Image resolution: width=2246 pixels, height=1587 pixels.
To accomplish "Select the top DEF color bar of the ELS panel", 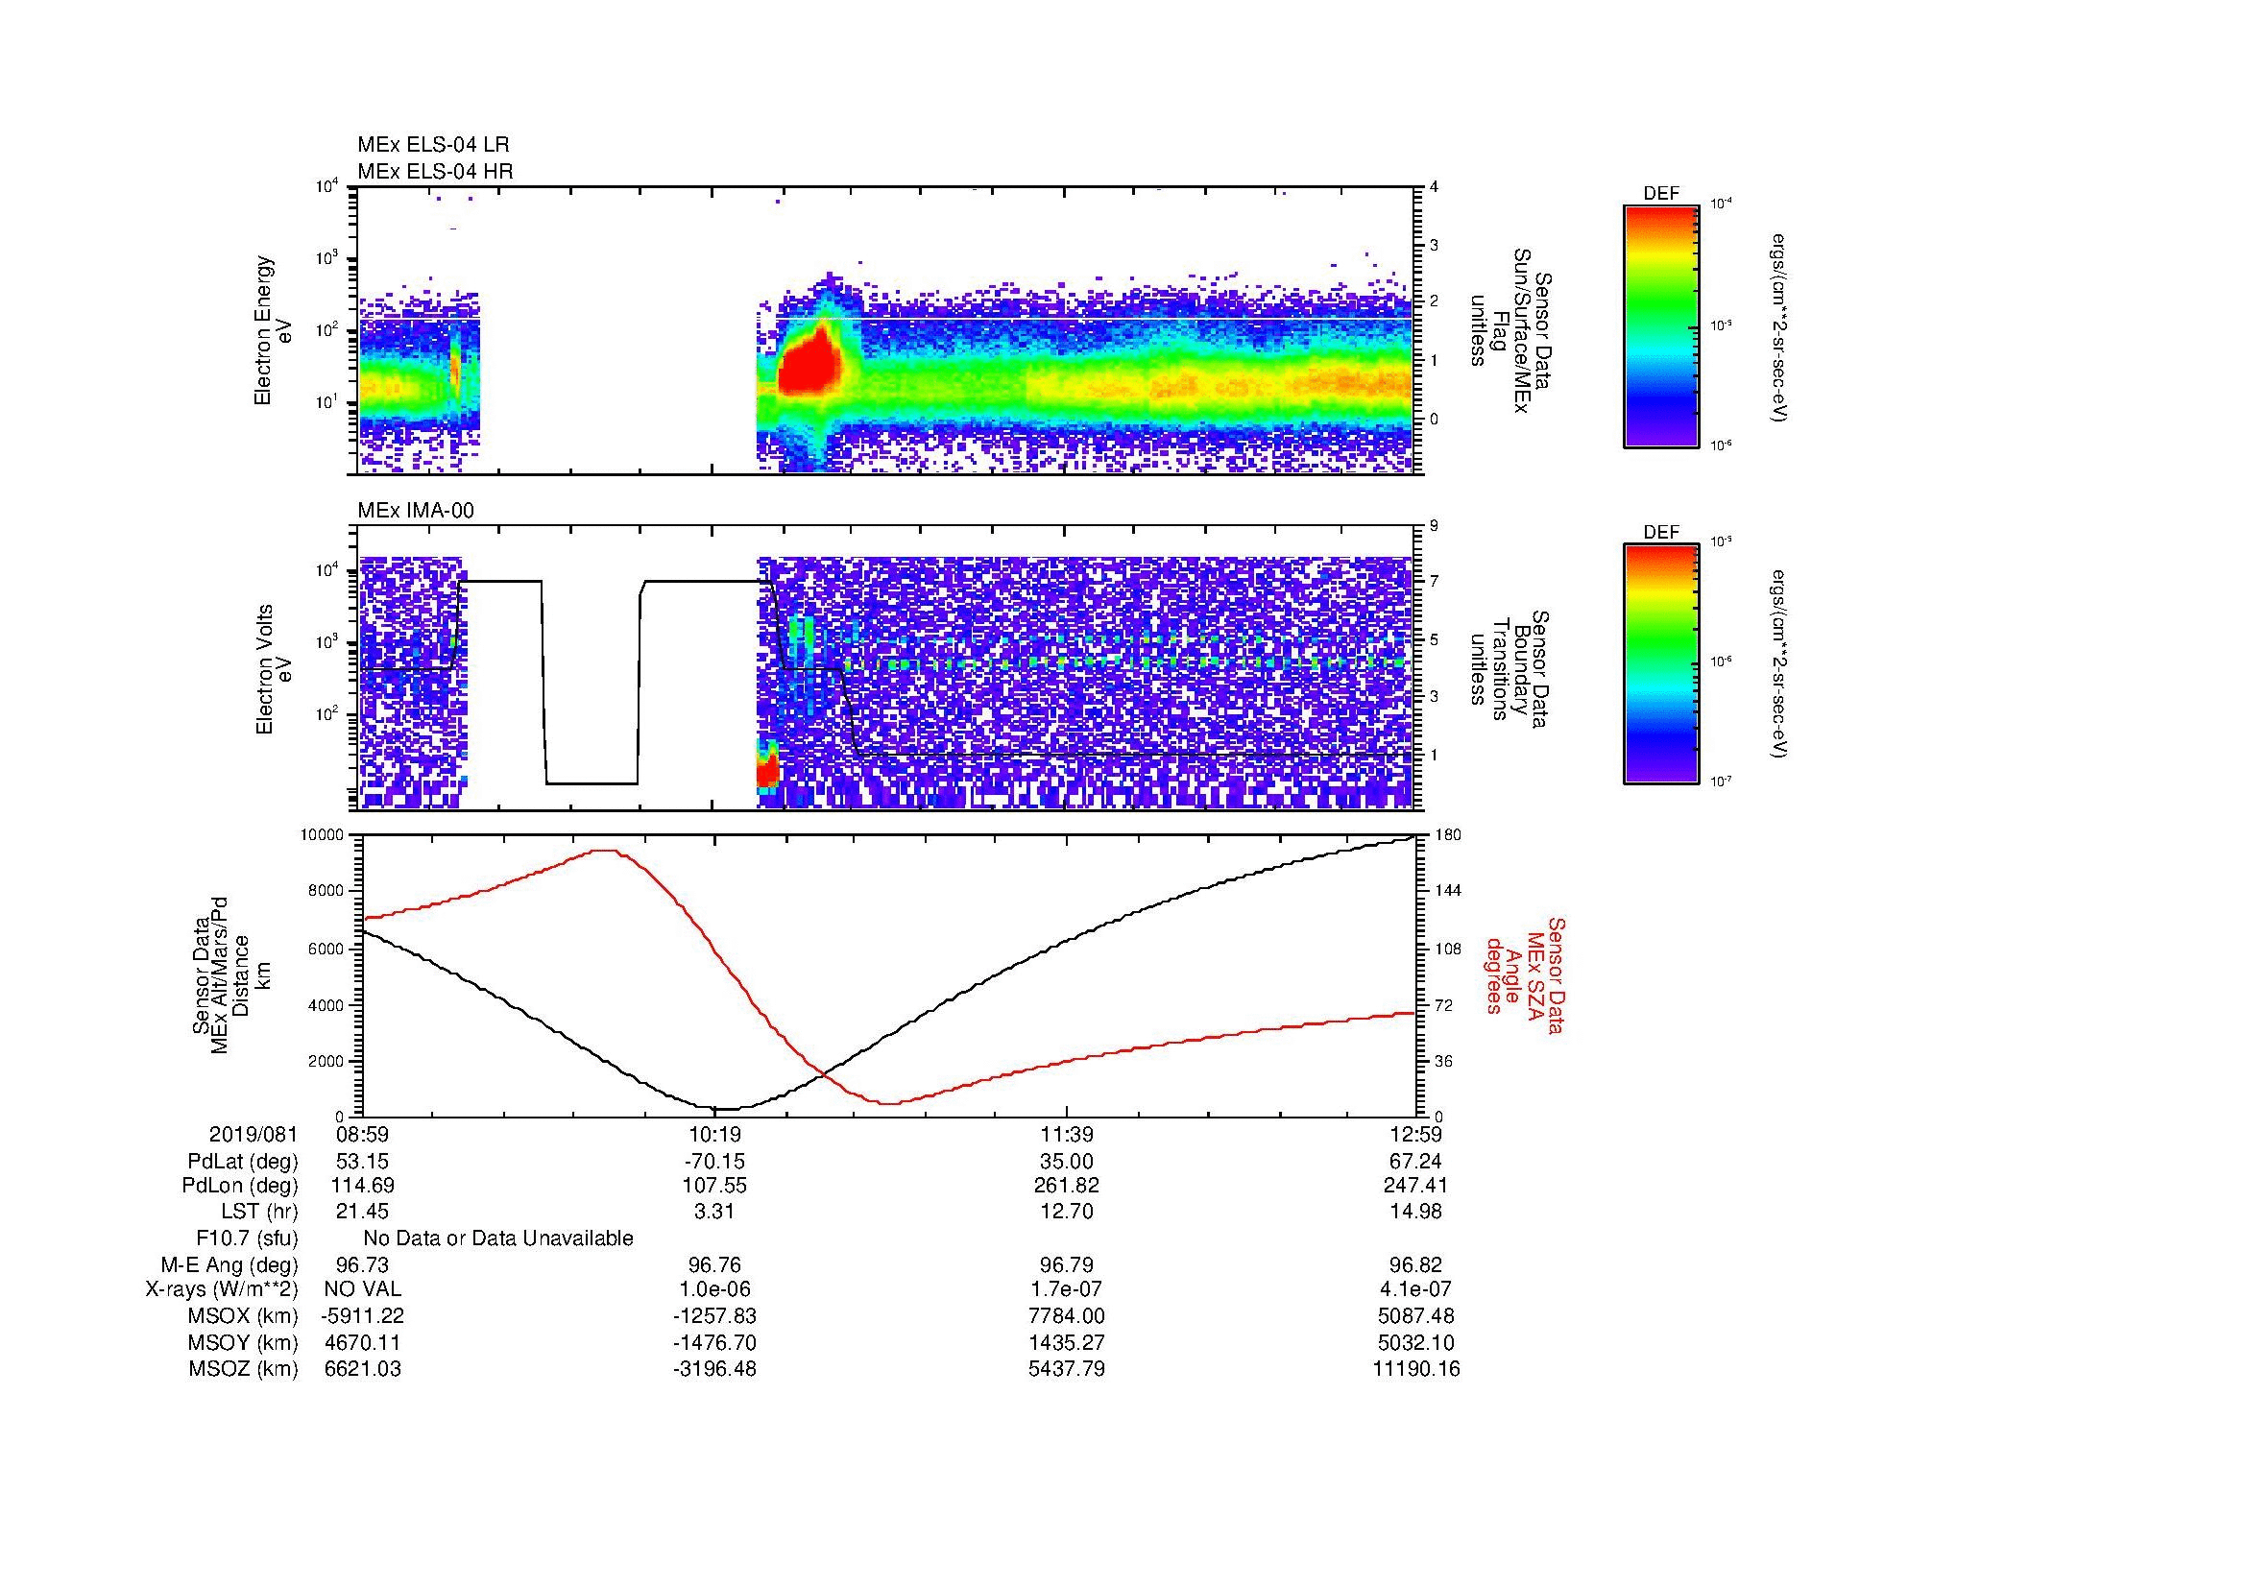I will 1660,326.
